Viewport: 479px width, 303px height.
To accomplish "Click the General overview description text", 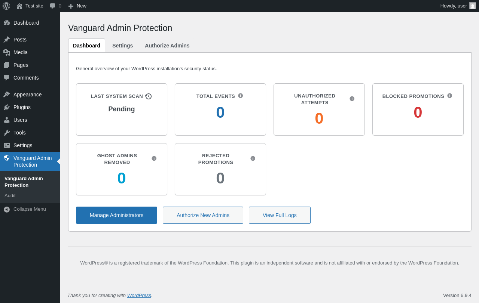I will (x=146, y=69).
